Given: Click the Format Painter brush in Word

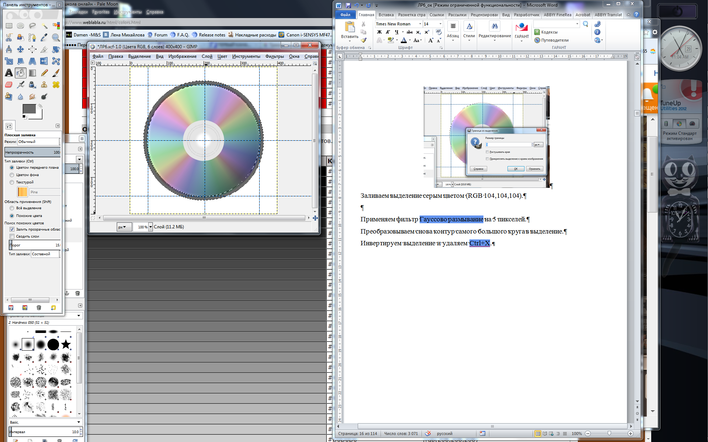Looking at the screenshot, I should [x=364, y=40].
